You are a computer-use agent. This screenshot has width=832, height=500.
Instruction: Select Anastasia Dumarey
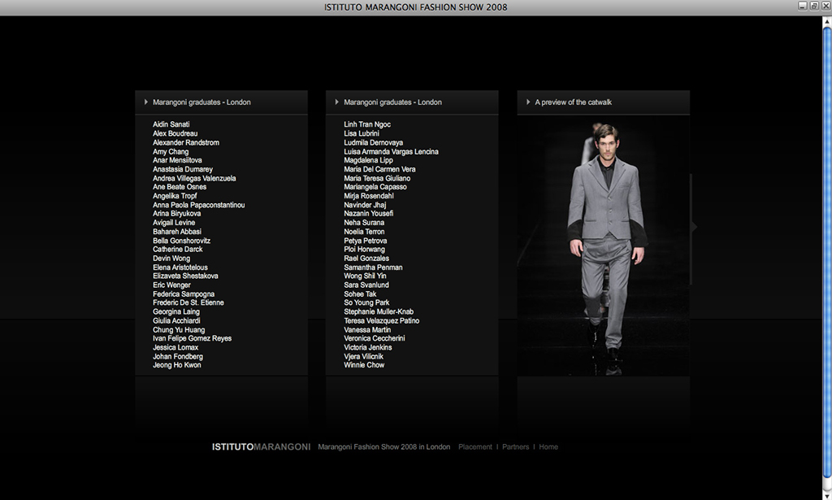click(183, 169)
